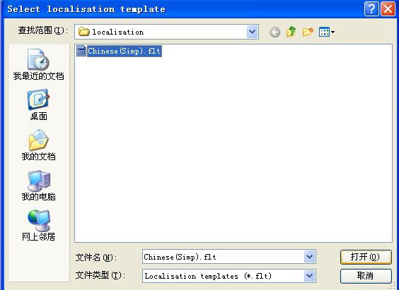Open My Computer (我的电脑) location
399x290 pixels.
coord(38,185)
